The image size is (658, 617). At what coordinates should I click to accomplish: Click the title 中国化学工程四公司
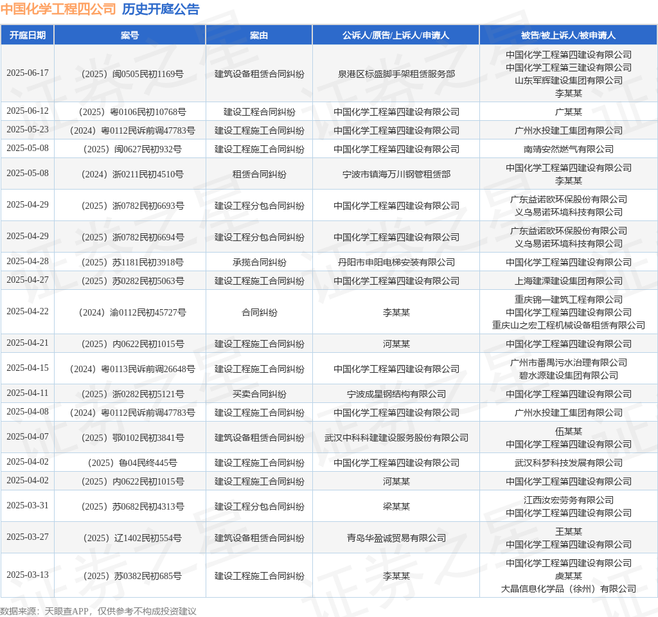coord(58,9)
